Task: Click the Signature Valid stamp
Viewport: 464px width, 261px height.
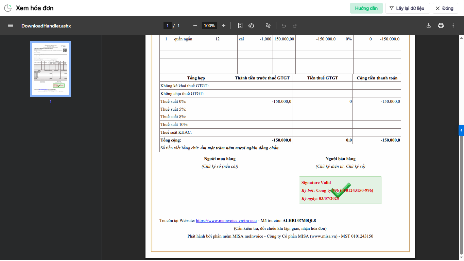Action: coord(340,190)
